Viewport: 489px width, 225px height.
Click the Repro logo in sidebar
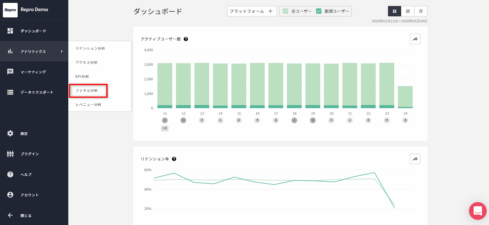(x=10, y=10)
